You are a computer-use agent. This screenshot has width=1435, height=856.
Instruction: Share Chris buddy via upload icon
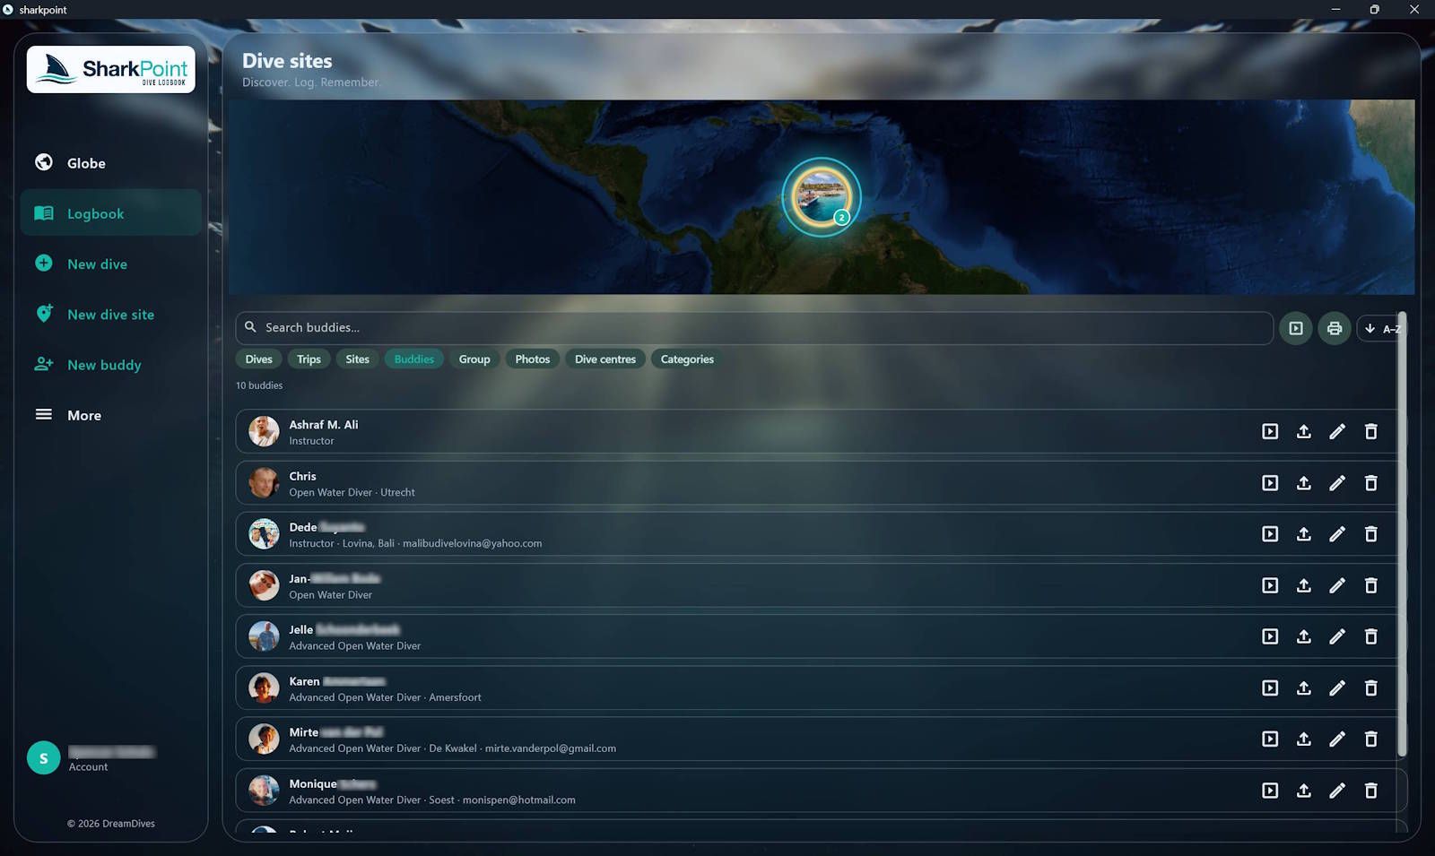coord(1303,483)
